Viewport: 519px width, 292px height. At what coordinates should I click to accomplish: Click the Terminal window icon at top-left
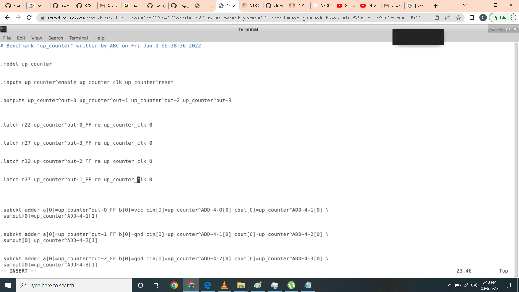(x=4, y=29)
